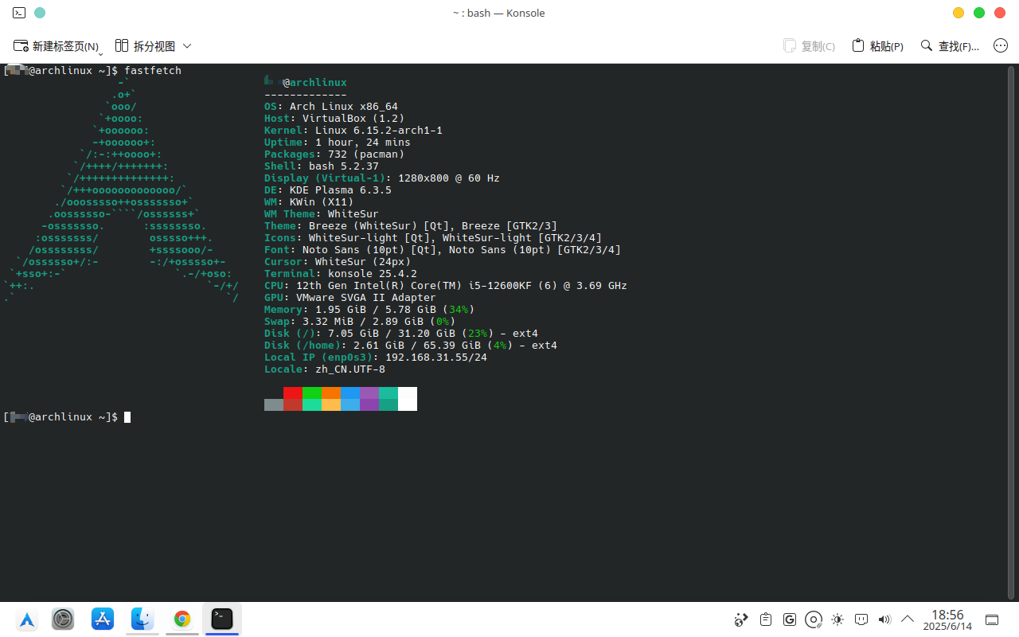Open the disc device notifier tray icon
This screenshot has width=1019, height=637.
[x=814, y=619]
